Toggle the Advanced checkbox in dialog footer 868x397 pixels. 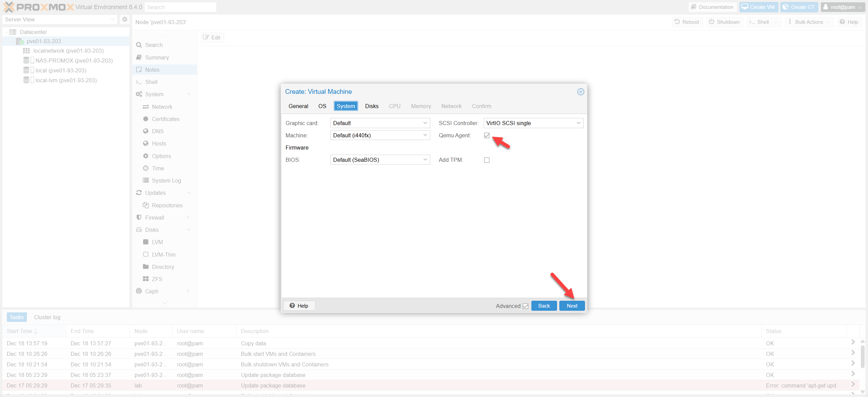tap(525, 306)
